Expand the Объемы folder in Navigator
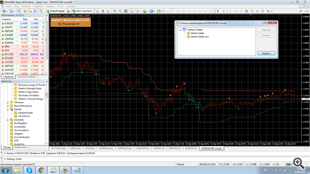 (8, 103)
